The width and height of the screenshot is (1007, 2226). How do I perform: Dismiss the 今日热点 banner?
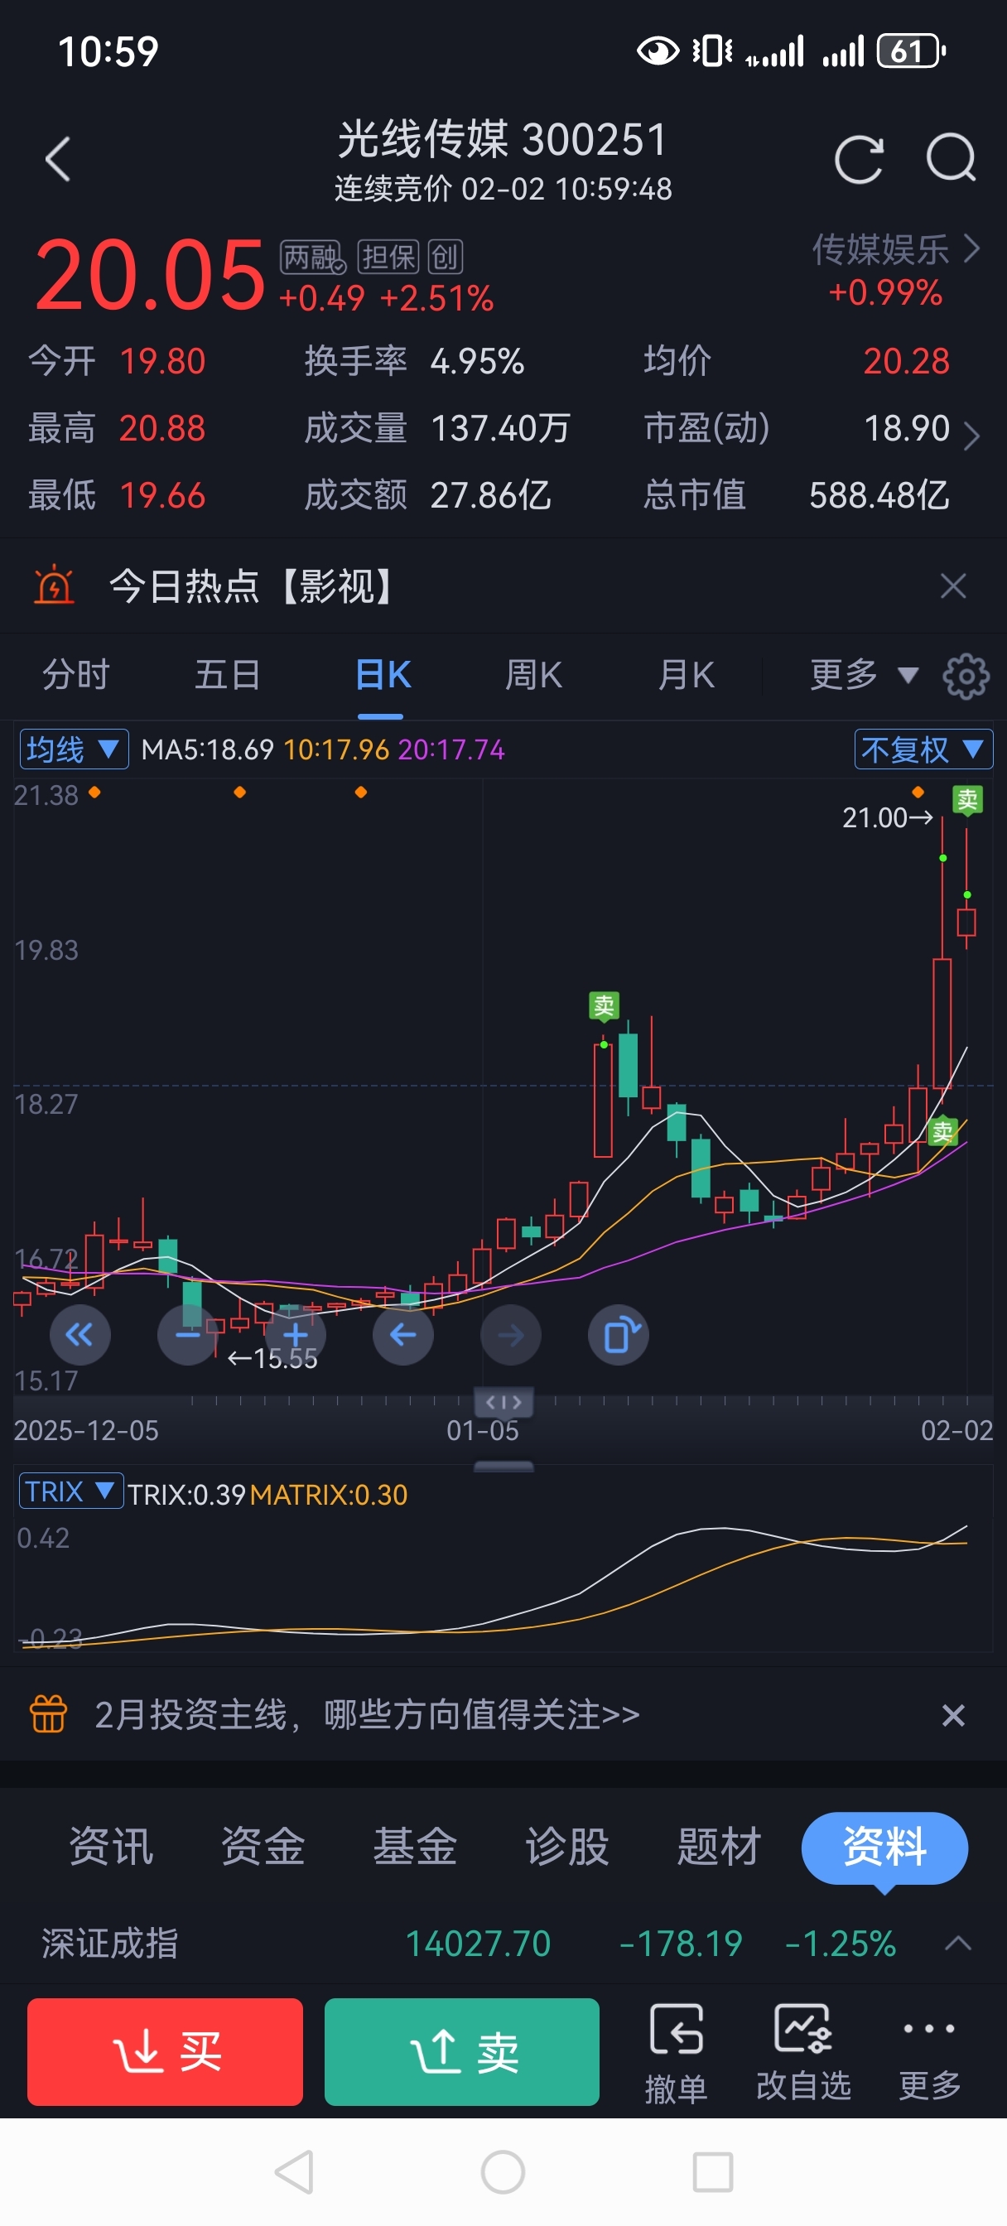pos(952,585)
